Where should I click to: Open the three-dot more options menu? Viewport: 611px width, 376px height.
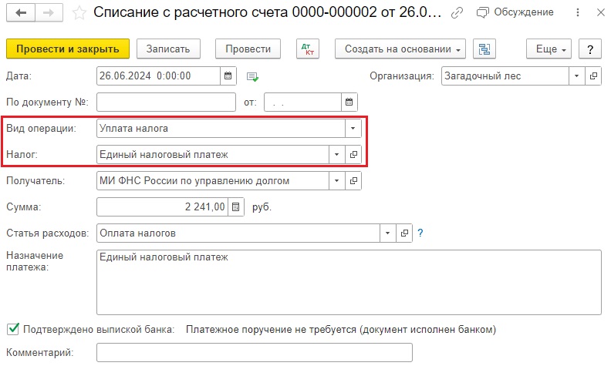coord(578,13)
